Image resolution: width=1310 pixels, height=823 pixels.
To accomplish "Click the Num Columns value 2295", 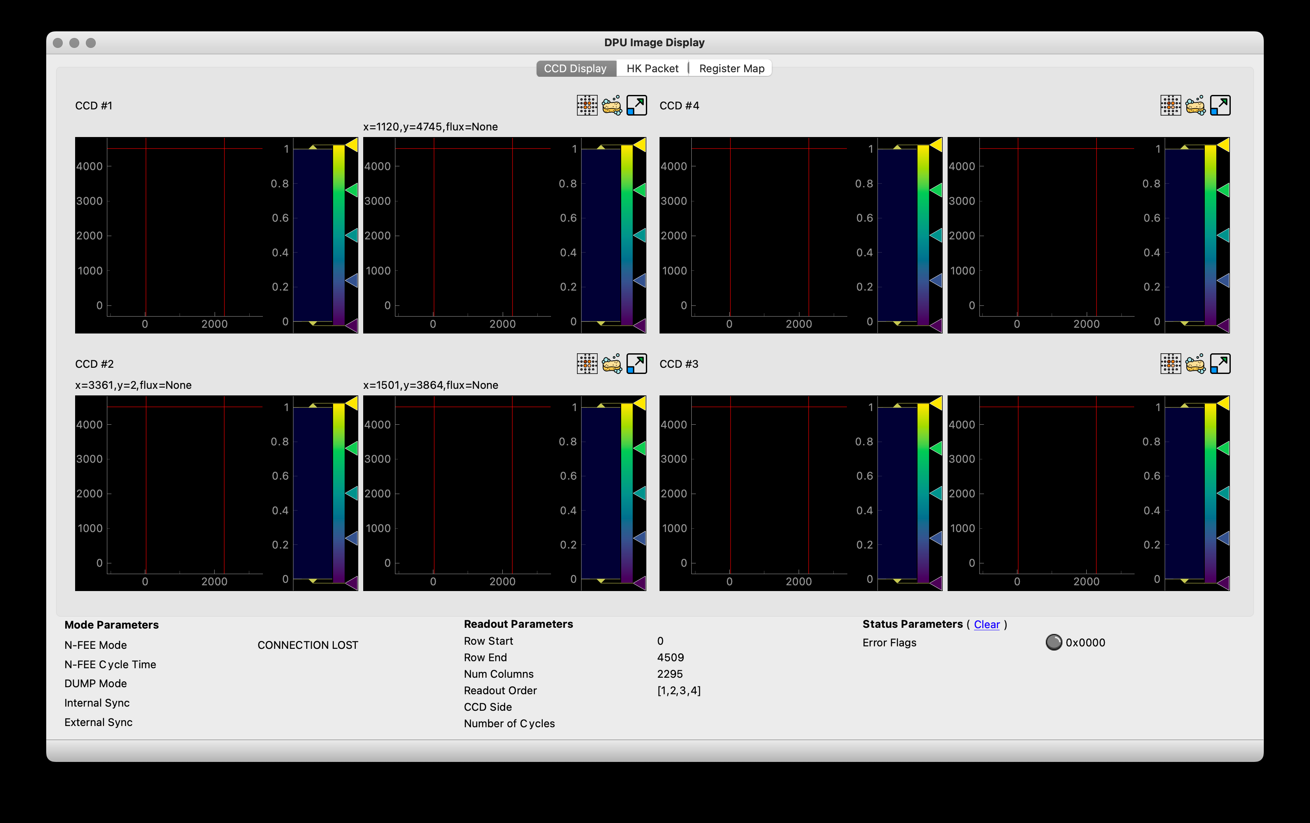I will (x=670, y=674).
